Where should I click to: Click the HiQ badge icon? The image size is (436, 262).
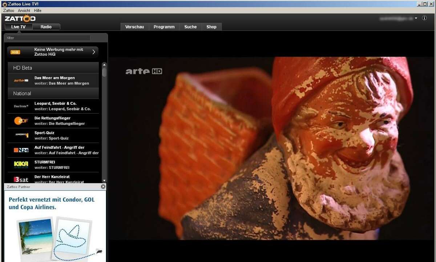pos(15,52)
